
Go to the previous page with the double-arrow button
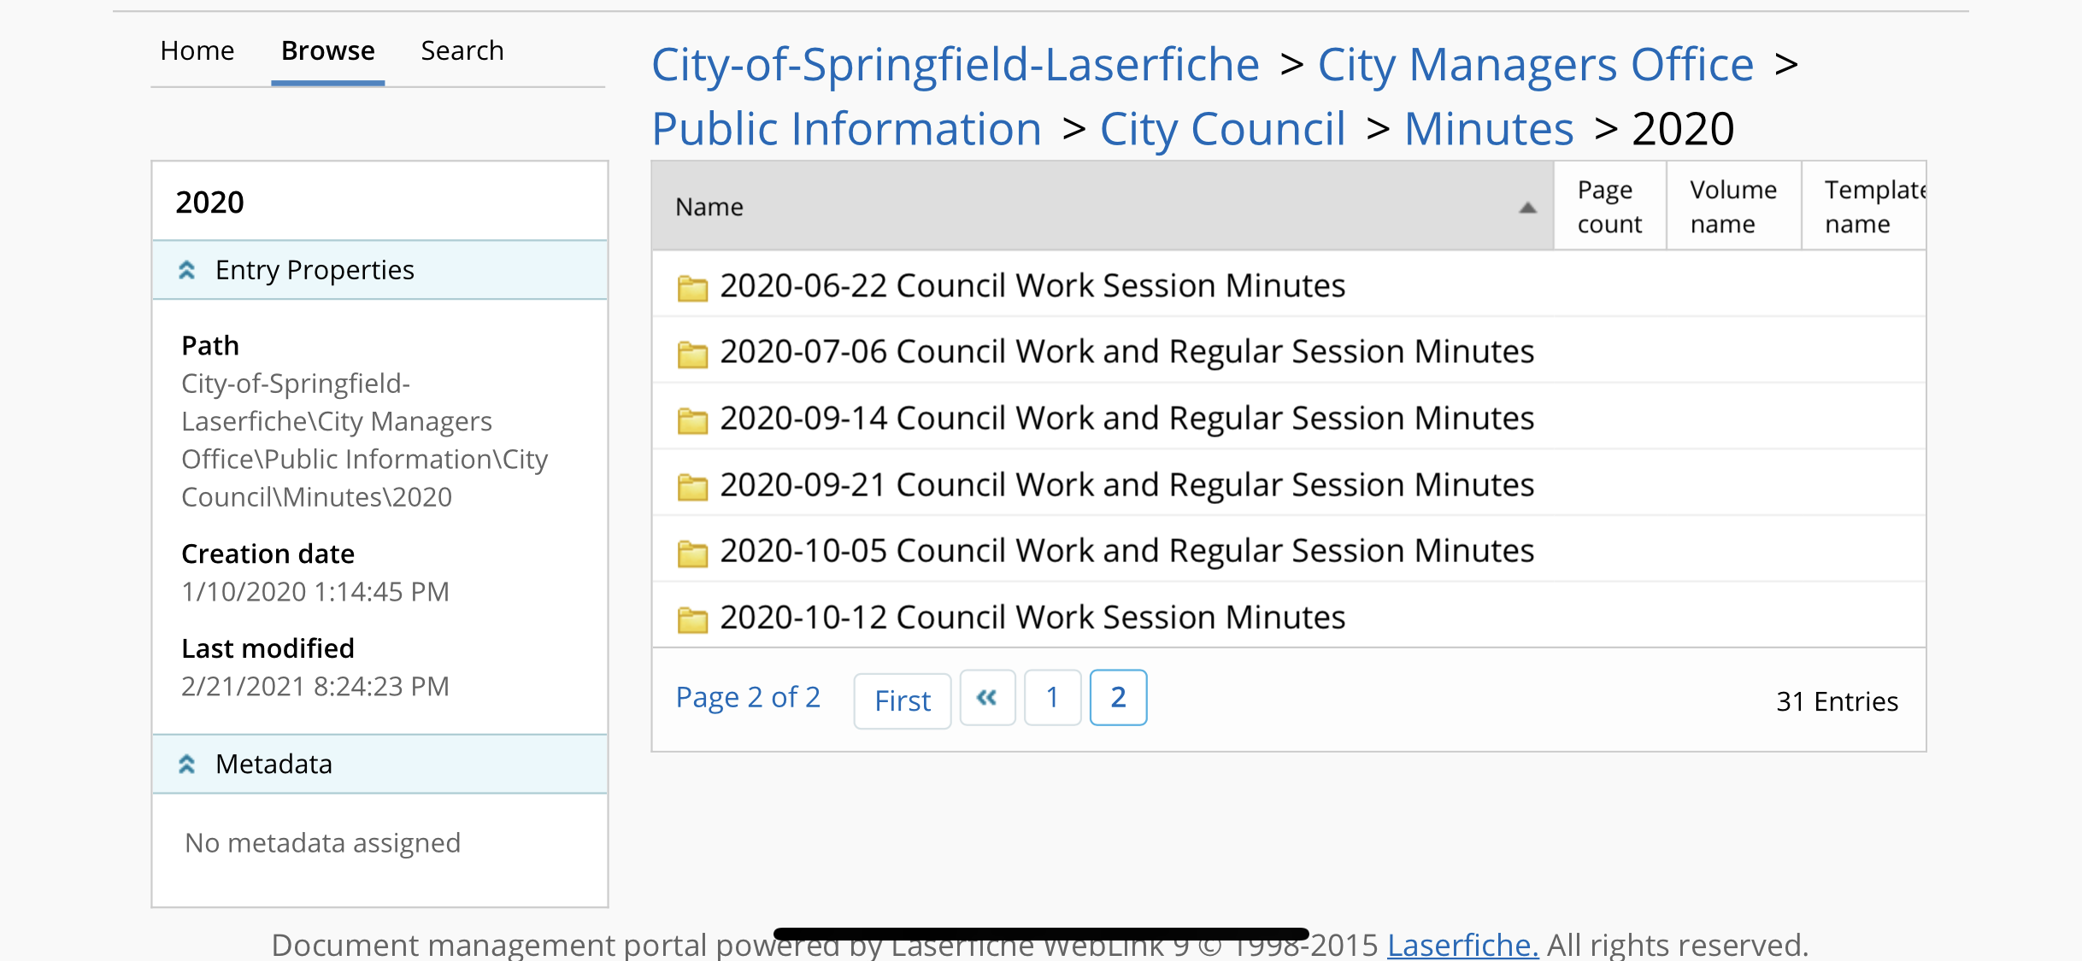[987, 698]
